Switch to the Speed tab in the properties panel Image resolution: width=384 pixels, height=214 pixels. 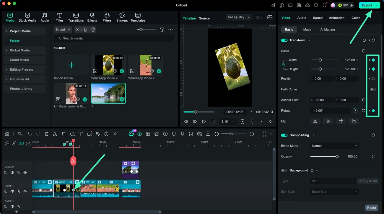pyautogui.click(x=318, y=18)
